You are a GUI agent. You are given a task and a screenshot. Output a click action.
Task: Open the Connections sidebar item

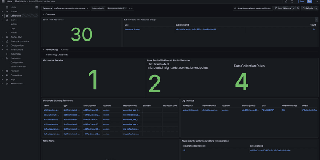coord(16,75)
